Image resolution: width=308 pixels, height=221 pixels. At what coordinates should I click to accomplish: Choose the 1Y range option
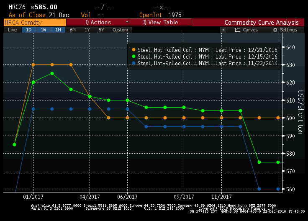87,30
